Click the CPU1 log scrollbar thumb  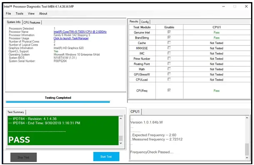point(247,149)
